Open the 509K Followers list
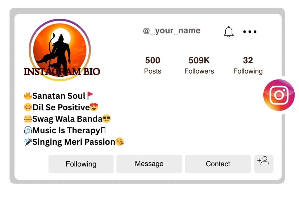This screenshot has width=299, height=200. (x=199, y=65)
